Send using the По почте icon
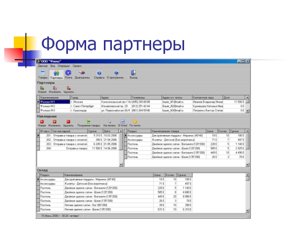Viewport: 304px width, 228px height. pos(135,123)
